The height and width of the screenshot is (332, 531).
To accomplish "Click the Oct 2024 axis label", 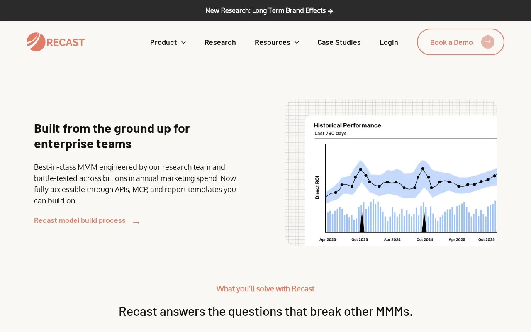I will (x=425, y=240).
